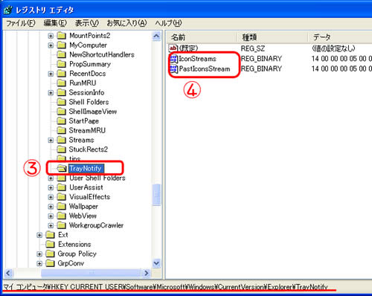Click the MountPoints2 folder icon
The width and height of the screenshot is (372, 296).
pos(62,36)
